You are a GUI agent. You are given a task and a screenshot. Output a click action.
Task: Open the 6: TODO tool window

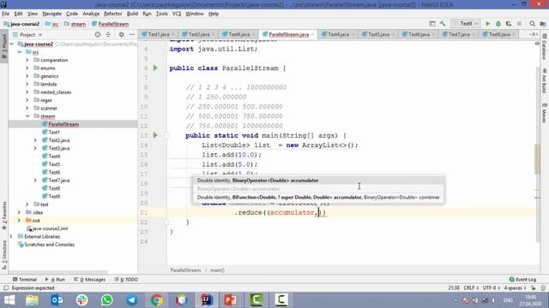click(126, 280)
